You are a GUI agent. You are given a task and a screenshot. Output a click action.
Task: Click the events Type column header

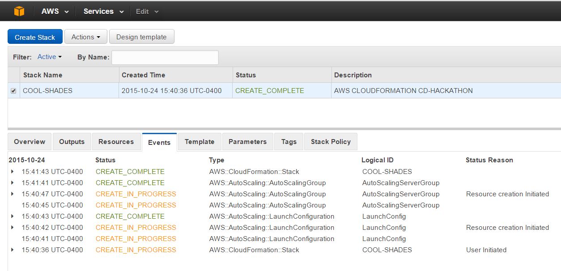click(217, 160)
